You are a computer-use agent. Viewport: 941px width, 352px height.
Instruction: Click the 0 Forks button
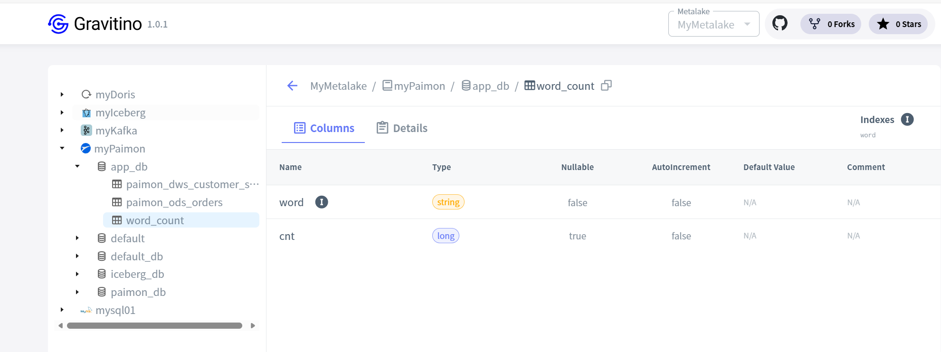[x=831, y=24]
